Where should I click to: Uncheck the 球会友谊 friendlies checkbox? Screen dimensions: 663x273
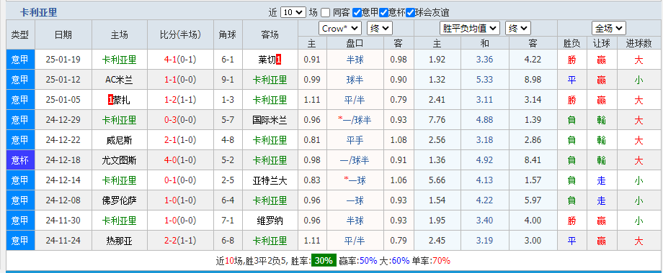pos(410,13)
